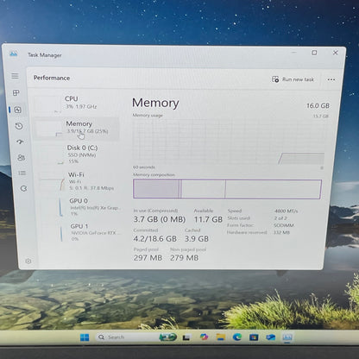359x359 pixels.
Task: Select Memory in the performance list
Action: (76, 128)
